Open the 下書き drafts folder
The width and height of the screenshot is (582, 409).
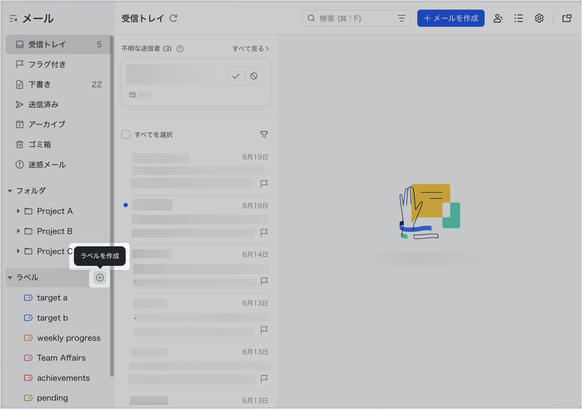click(x=40, y=85)
